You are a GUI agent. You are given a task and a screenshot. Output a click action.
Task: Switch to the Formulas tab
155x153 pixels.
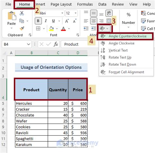85,4
